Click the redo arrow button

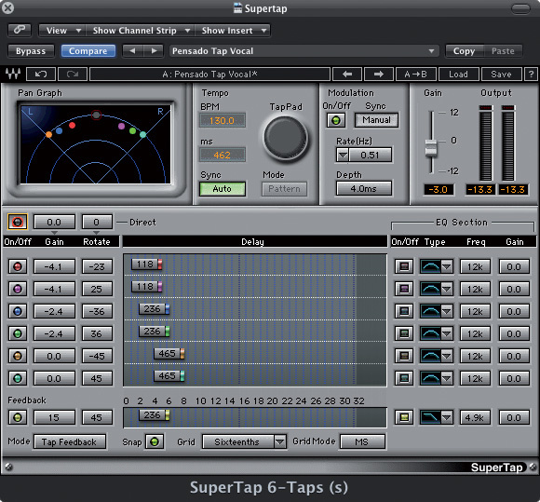73,75
